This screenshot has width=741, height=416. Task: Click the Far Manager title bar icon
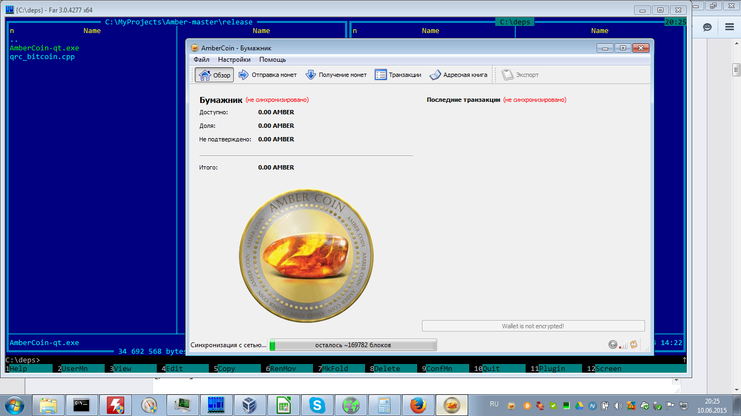coord(10,9)
